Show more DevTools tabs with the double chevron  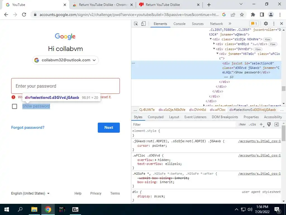[230, 24]
